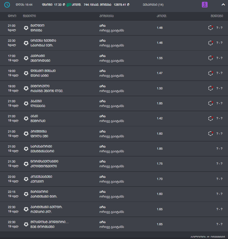This screenshot has height=239, width=228.
Task: Click the დრო column header
Action: 12,16
